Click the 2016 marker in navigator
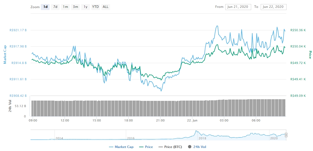This screenshot has height=151, width=313. (x=130, y=138)
